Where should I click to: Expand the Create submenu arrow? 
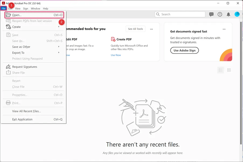tap(59, 27)
